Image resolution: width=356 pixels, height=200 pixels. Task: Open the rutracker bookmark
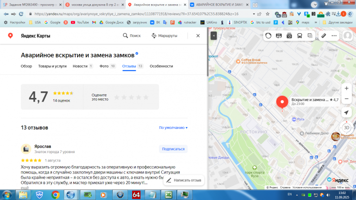click(x=187, y=22)
